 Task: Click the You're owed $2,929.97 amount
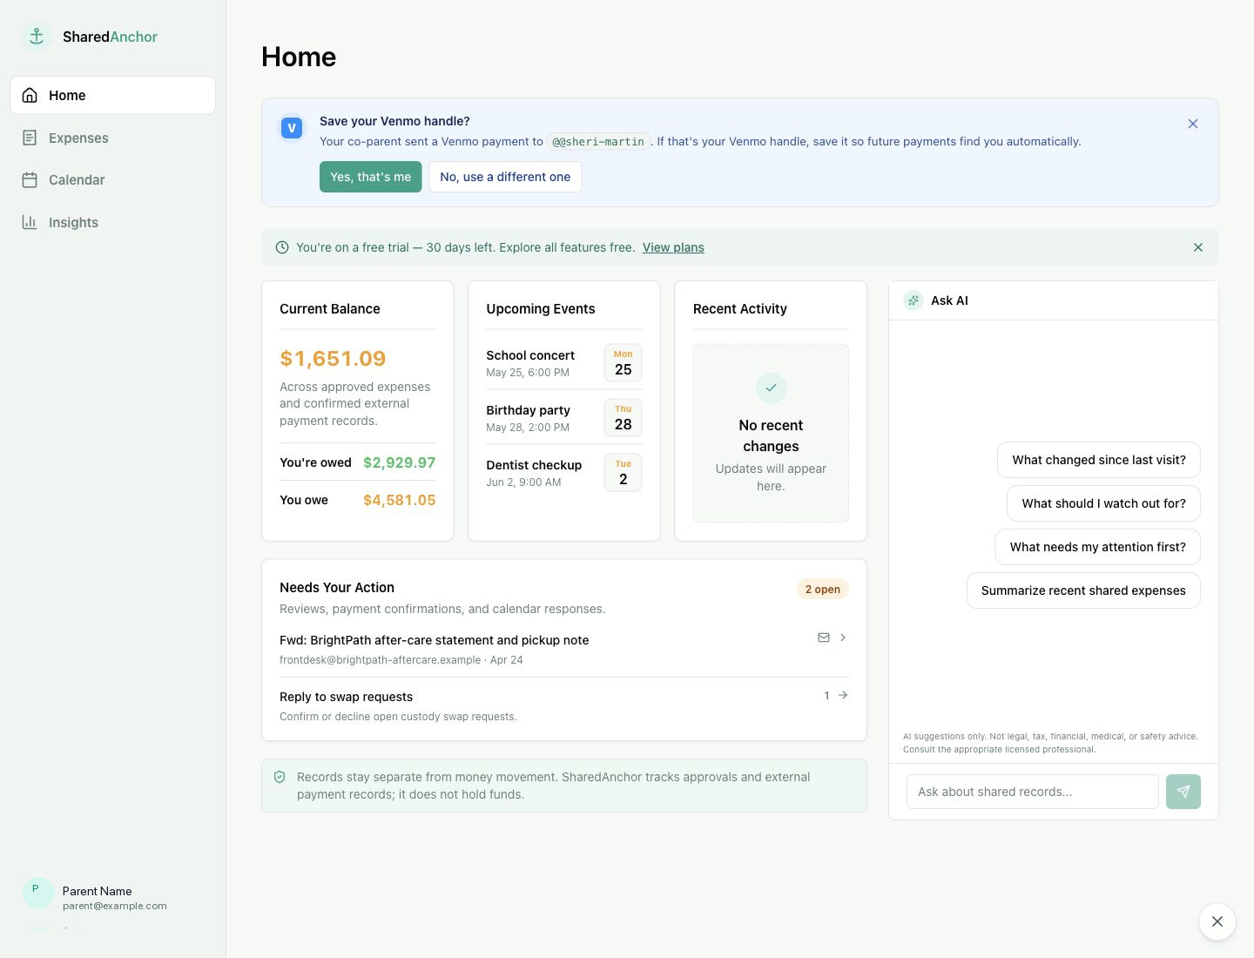coord(399,462)
